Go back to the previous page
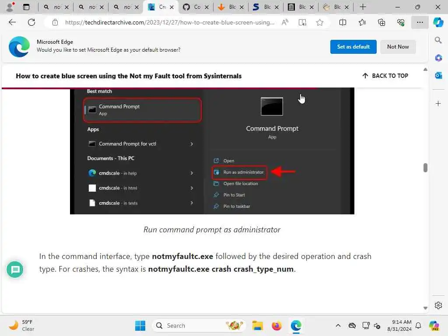 coord(12,22)
